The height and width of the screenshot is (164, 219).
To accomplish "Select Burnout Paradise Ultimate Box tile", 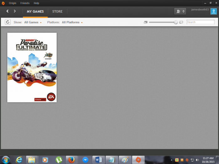I will point(32,67).
